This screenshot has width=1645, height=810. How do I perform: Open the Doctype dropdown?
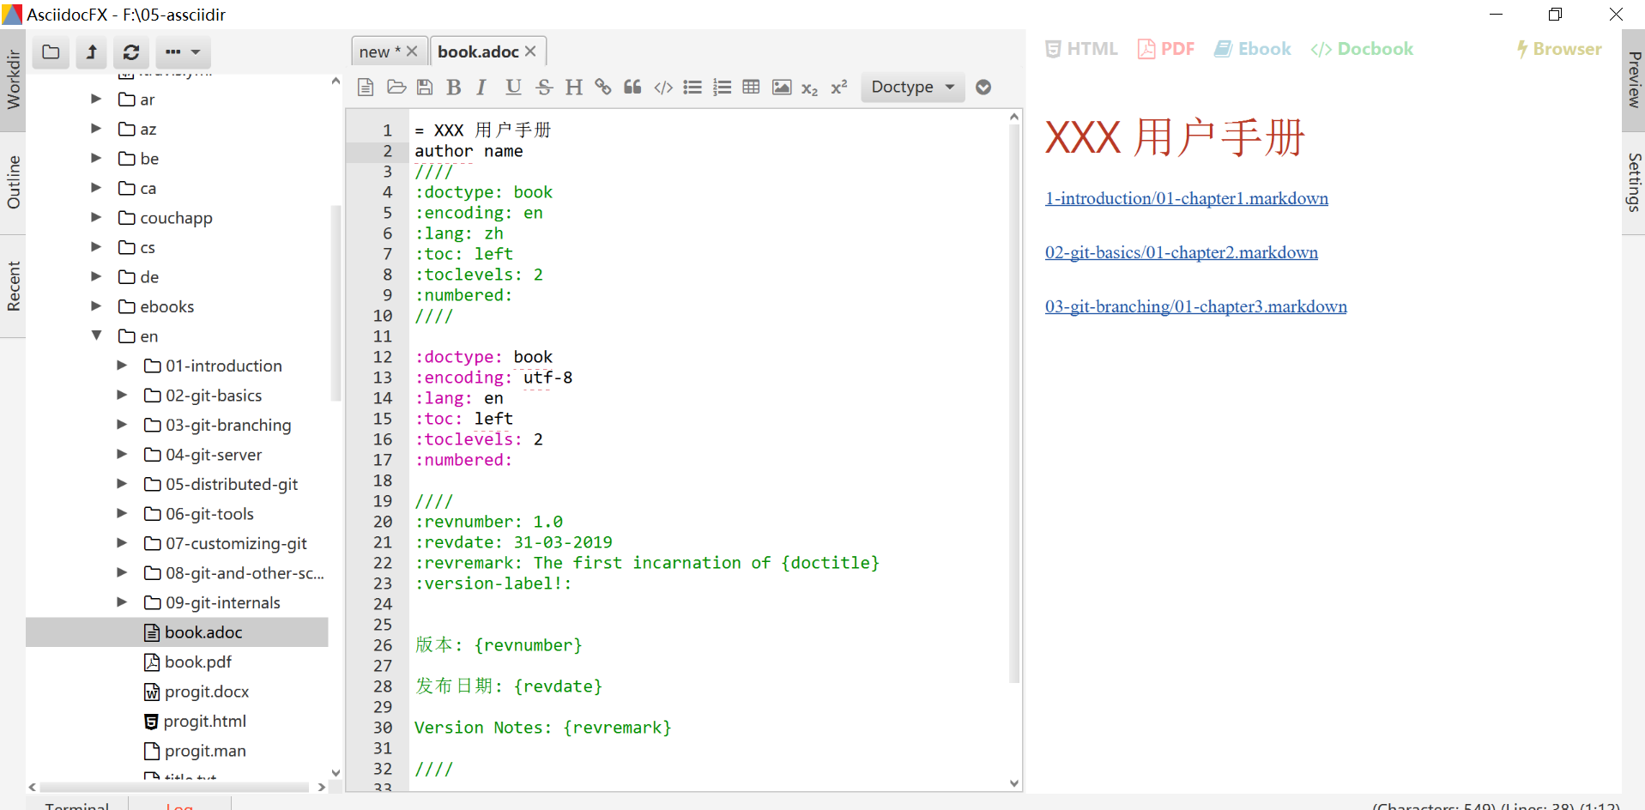point(911,87)
